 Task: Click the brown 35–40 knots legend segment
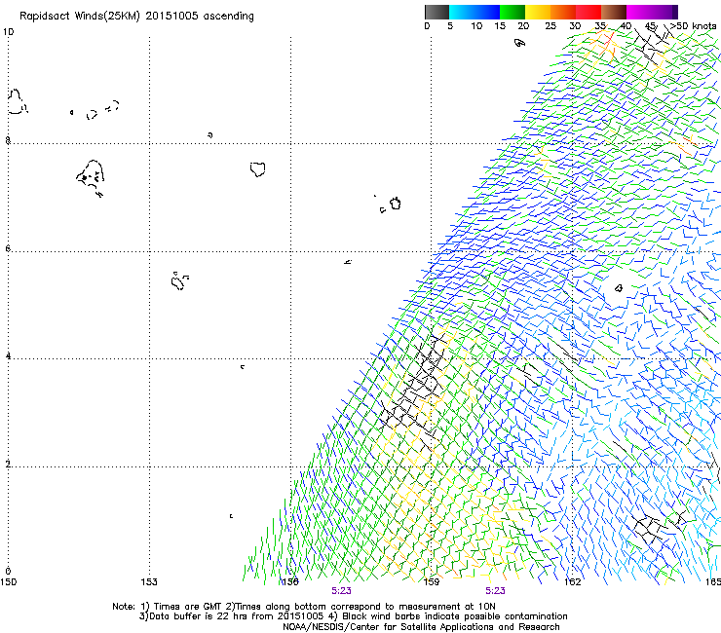[614, 12]
